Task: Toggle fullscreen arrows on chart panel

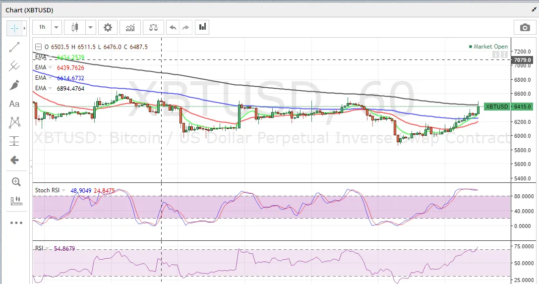Action: tap(534, 9)
